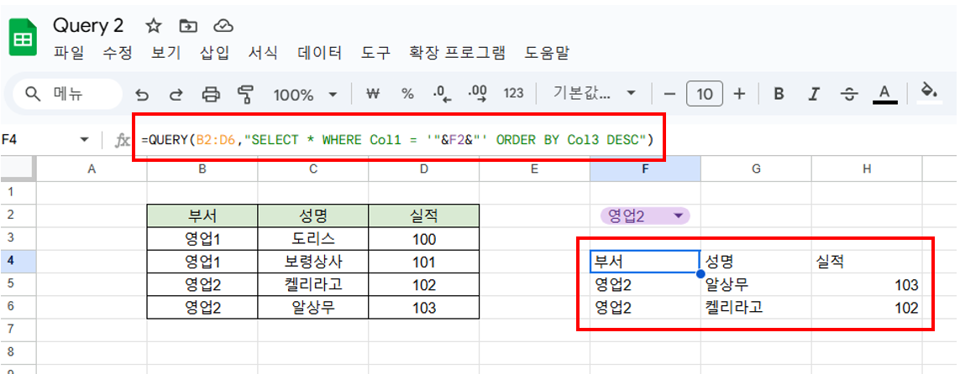The image size is (960, 374).
Task: Select cell 103 in column H
Action: pos(867,285)
